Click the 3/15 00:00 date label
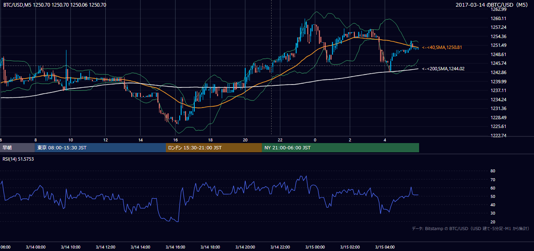 tap(315, 247)
